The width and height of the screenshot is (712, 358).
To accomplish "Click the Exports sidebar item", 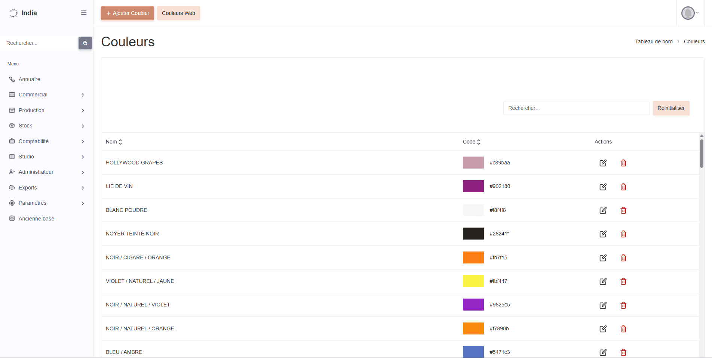I will pyautogui.click(x=28, y=188).
